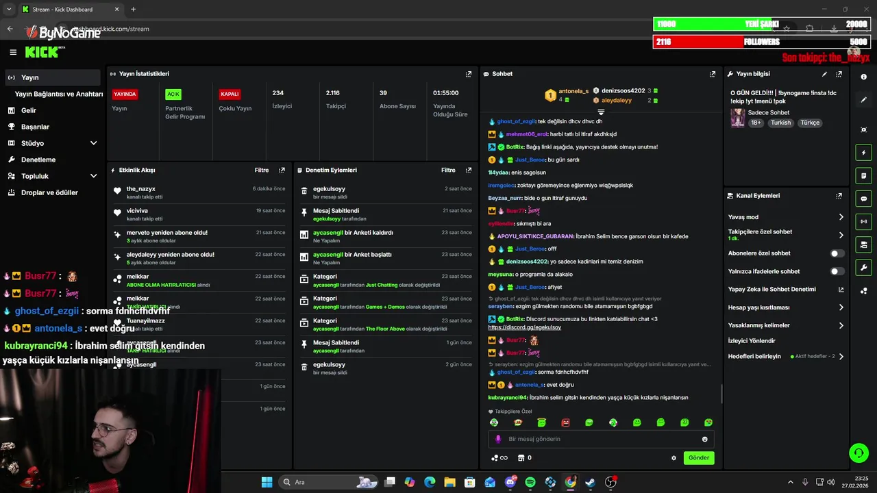This screenshot has height=493, width=877.
Task: Click the Windows Start button
Action: (x=267, y=482)
